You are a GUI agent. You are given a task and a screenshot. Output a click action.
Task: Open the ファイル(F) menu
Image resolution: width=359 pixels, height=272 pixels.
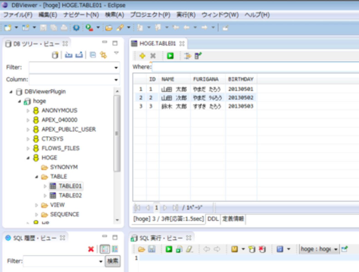(x=18, y=15)
